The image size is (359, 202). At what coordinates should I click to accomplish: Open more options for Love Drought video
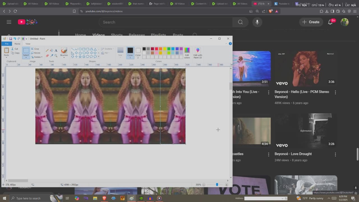point(335,154)
